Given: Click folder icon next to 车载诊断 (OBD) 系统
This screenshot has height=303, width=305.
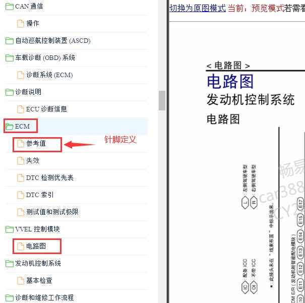Looking at the screenshot, I should click(x=10, y=58).
